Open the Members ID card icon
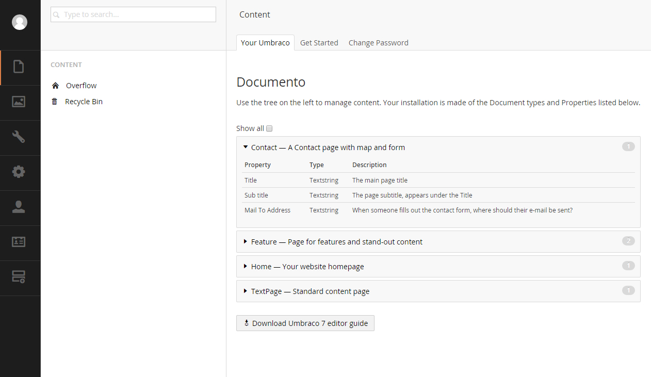The height and width of the screenshot is (377, 651). tap(19, 242)
